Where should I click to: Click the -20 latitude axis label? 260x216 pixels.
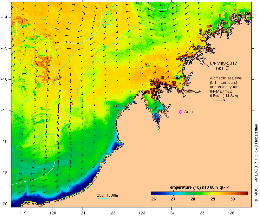pos(4,204)
